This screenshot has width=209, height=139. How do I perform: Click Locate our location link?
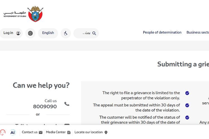91,132
